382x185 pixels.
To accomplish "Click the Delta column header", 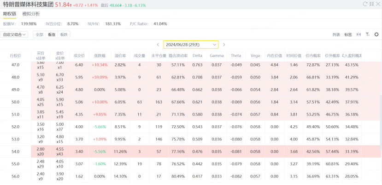I will pos(197,56).
